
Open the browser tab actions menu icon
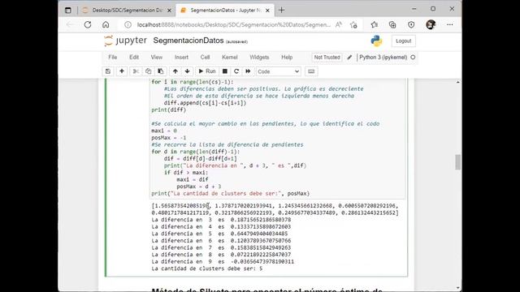tap(68, 11)
